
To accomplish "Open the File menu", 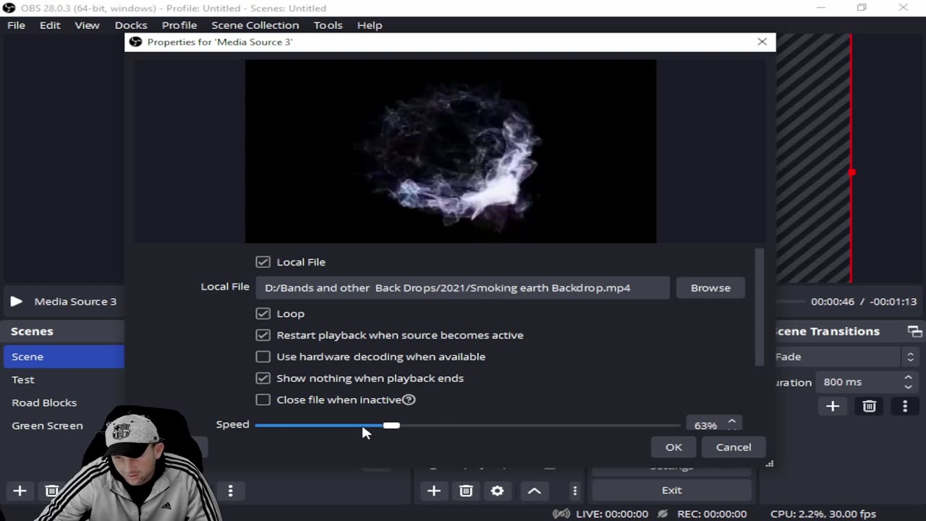I will pos(16,25).
